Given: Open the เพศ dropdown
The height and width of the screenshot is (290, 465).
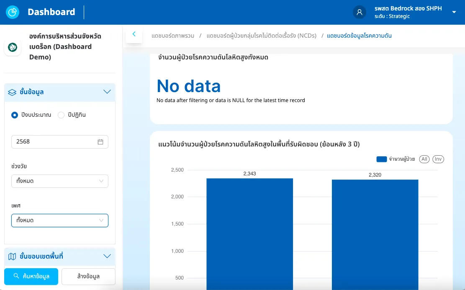Looking at the screenshot, I should [60, 221].
